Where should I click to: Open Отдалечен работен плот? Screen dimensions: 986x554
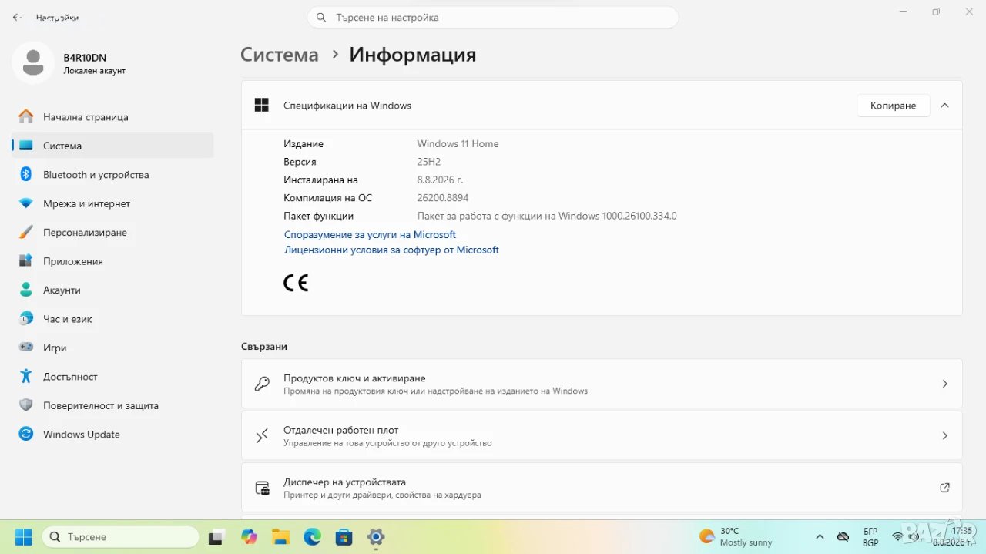[x=602, y=436]
